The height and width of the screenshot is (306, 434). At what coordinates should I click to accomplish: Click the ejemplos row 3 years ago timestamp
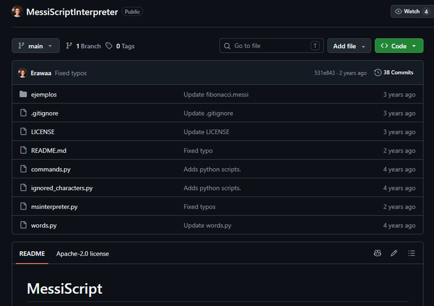click(399, 95)
